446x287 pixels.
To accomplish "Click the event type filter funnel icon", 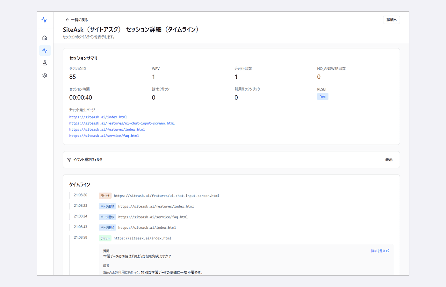I will [x=69, y=160].
